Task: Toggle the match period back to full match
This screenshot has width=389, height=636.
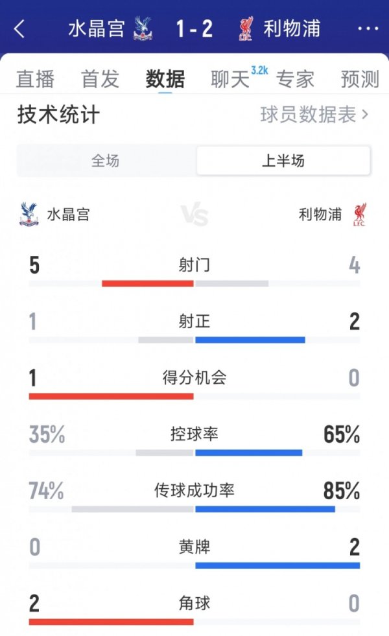Action: pos(107,160)
